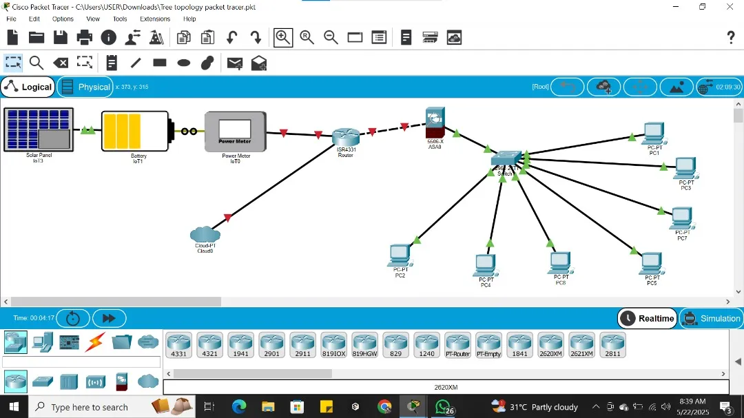This screenshot has width=744, height=418.
Task: Open the Edit menu
Action: click(34, 19)
